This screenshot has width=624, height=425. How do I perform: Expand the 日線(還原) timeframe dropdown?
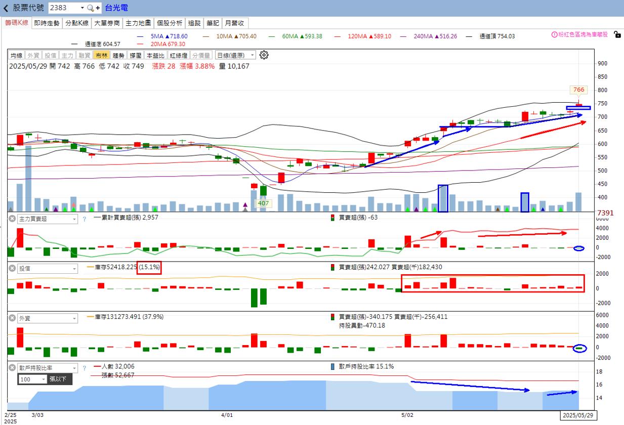pos(235,55)
